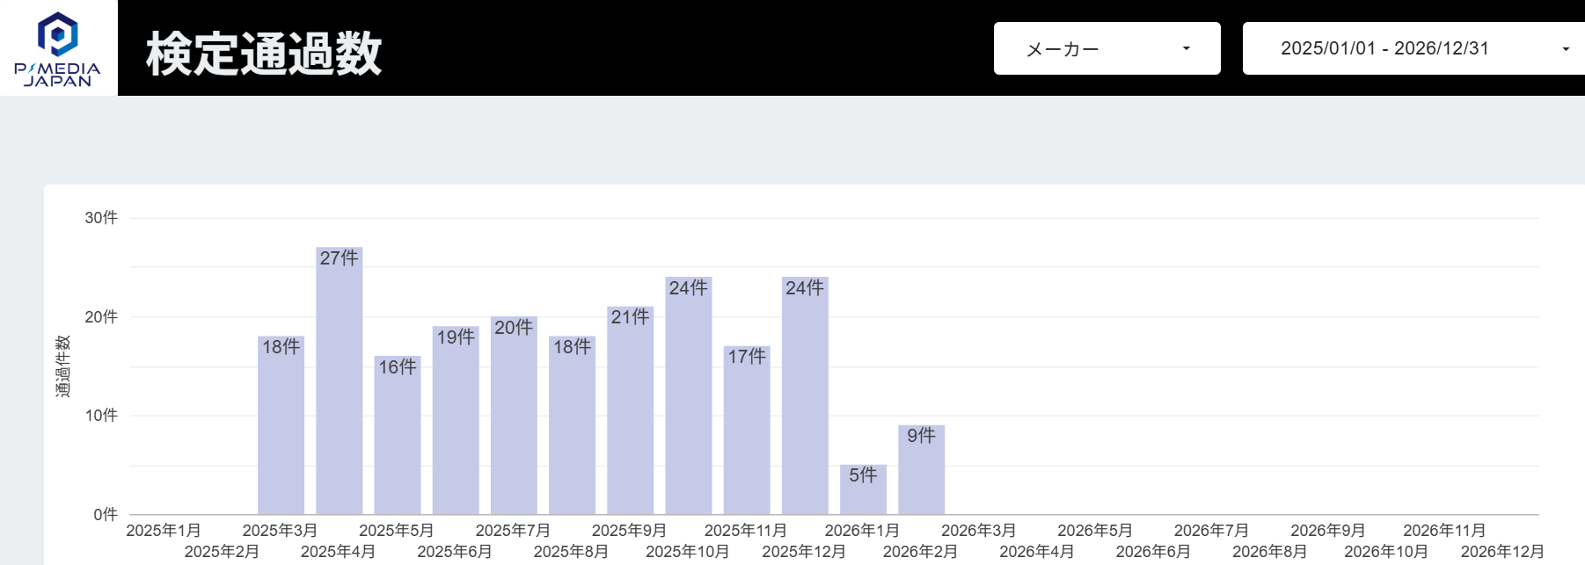Viewport: 1585px width, 565px height.
Task: Click the 検定通過数 page title
Action: tap(264, 53)
